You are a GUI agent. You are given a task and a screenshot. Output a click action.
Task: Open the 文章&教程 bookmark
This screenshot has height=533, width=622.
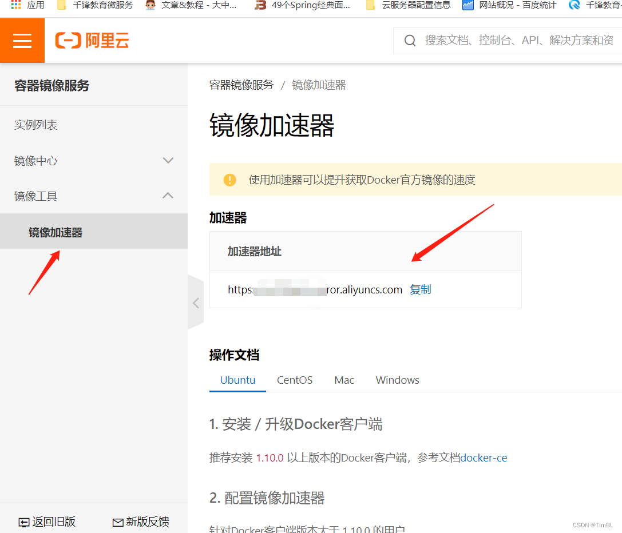coord(191,5)
